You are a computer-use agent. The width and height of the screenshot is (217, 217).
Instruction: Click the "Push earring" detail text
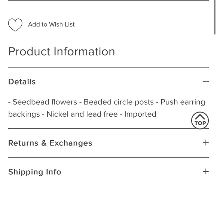183,103
